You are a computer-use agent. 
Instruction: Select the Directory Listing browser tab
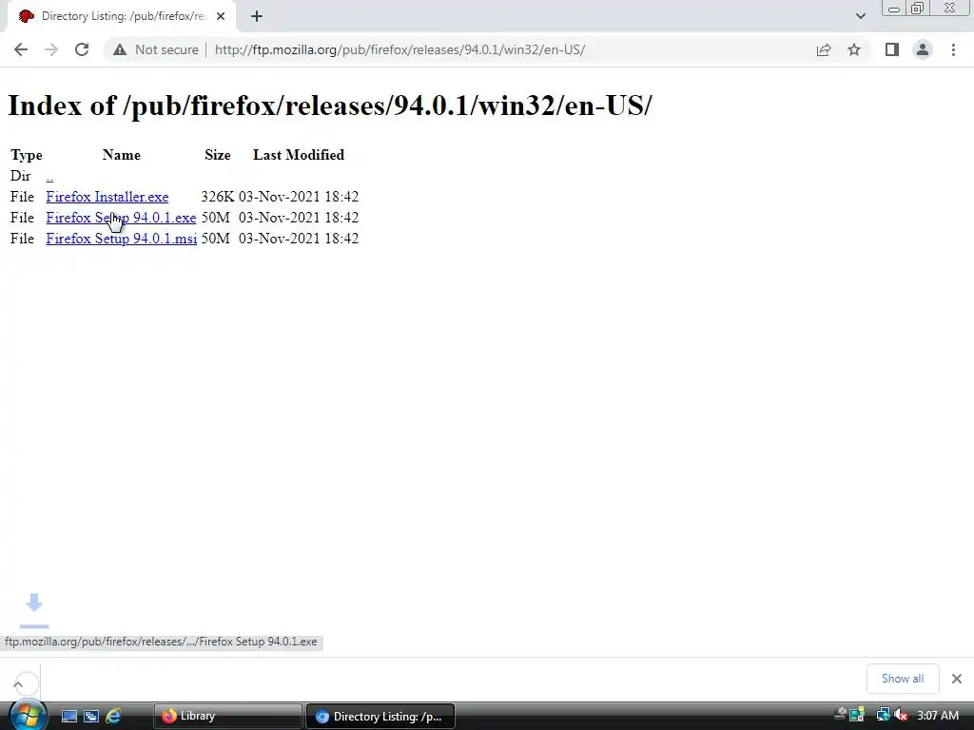123,17
